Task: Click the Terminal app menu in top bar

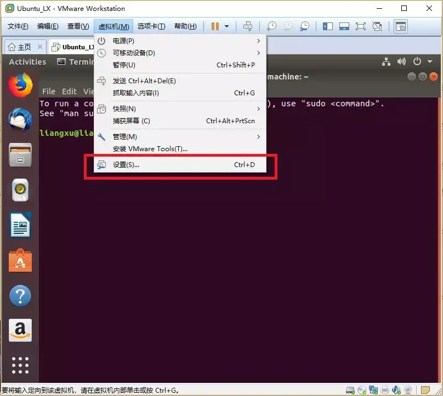Action: 76,62
